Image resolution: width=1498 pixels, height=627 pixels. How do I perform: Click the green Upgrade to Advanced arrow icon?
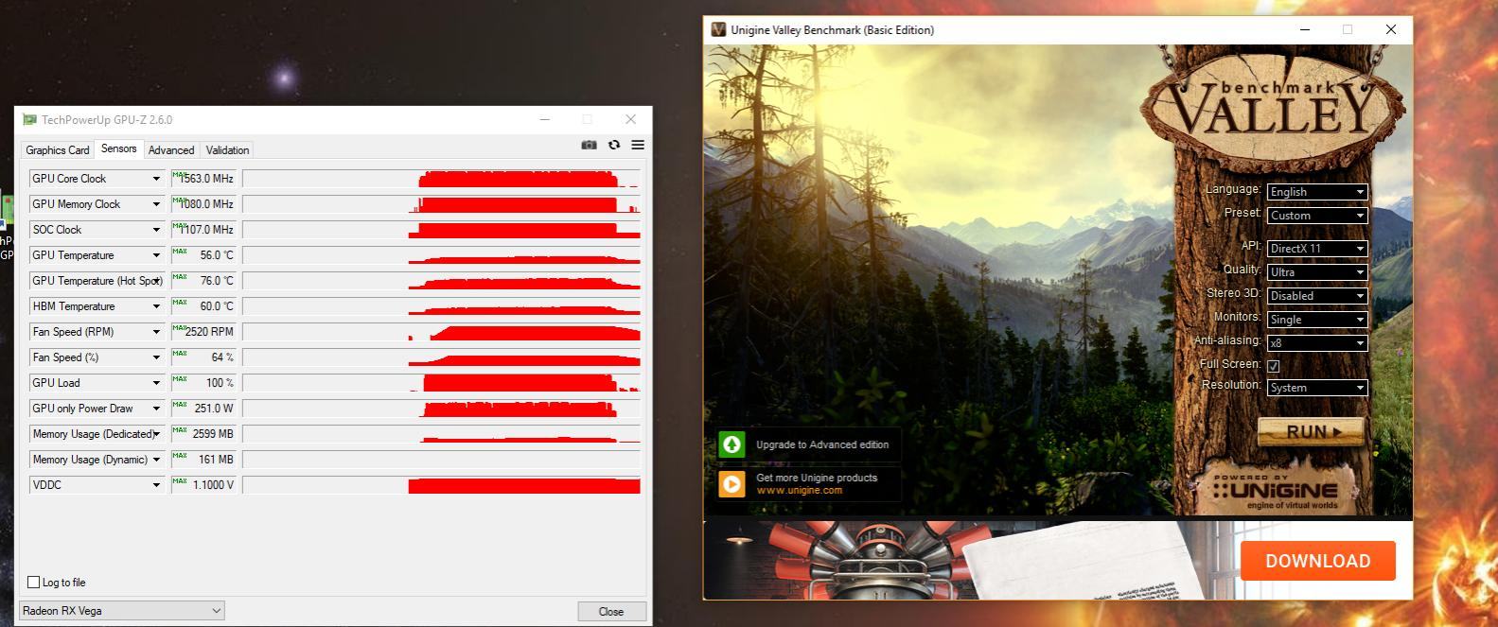point(731,444)
